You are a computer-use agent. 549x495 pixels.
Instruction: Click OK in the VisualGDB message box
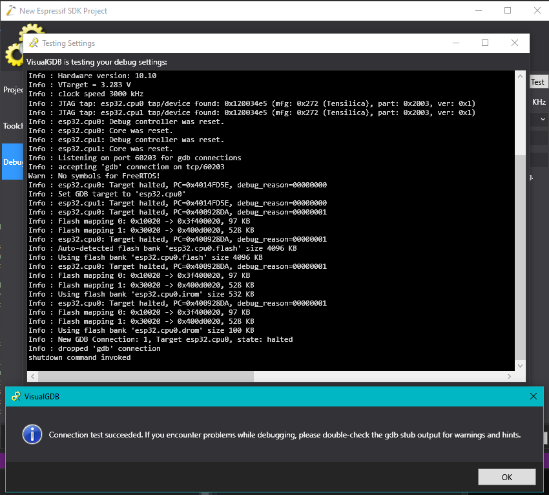coord(506,477)
